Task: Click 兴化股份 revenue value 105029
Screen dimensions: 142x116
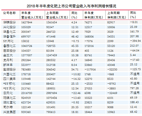Action: 26,27
